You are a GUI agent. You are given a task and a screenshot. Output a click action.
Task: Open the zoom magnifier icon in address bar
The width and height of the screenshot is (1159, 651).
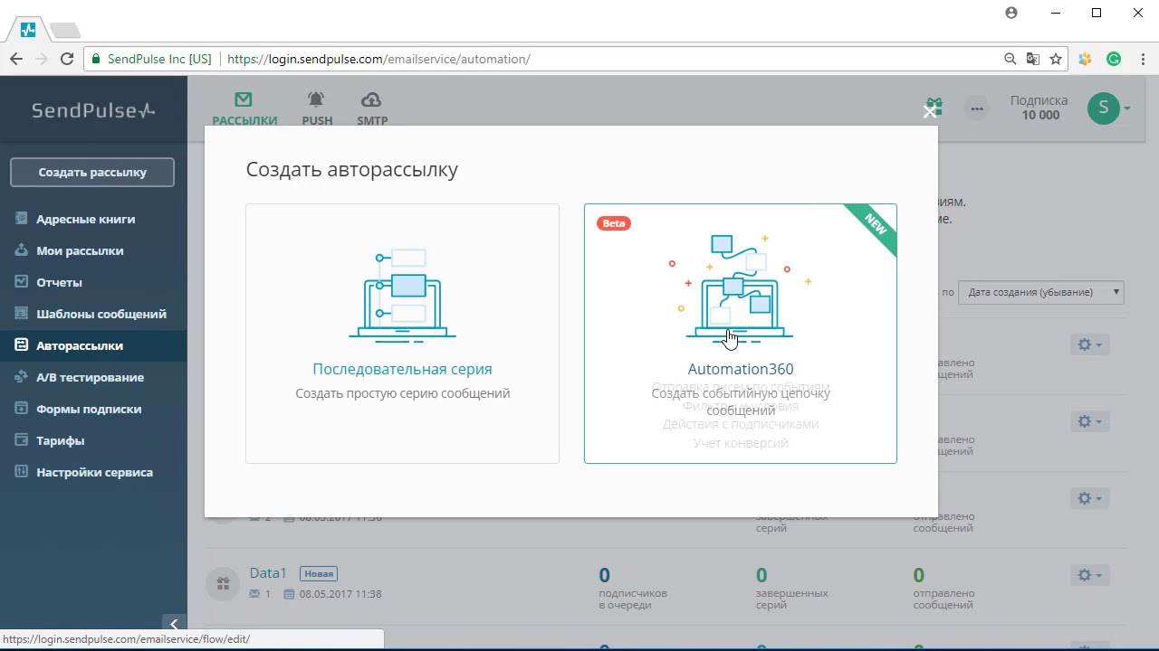[x=1011, y=59]
